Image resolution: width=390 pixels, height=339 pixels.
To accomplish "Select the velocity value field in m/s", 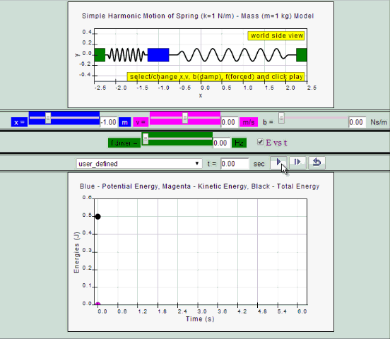I will pos(229,122).
